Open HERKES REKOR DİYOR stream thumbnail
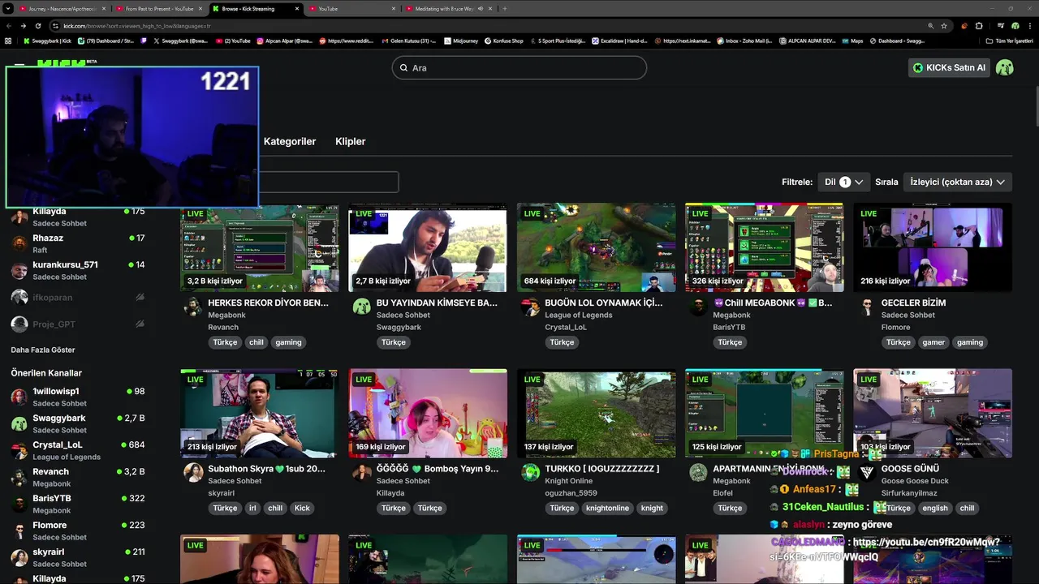 point(260,247)
